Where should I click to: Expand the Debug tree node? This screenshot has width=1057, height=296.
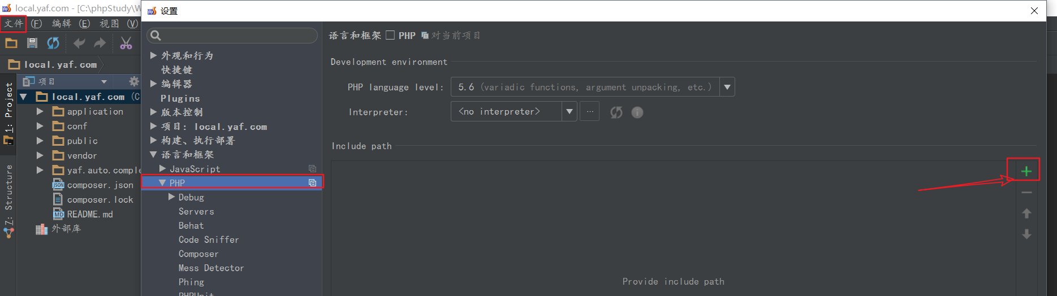pos(171,197)
